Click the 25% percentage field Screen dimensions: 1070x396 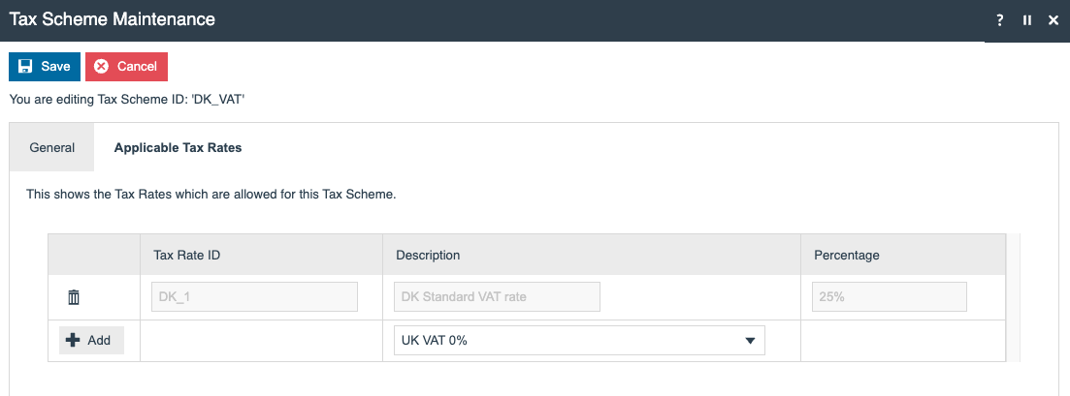pos(890,297)
